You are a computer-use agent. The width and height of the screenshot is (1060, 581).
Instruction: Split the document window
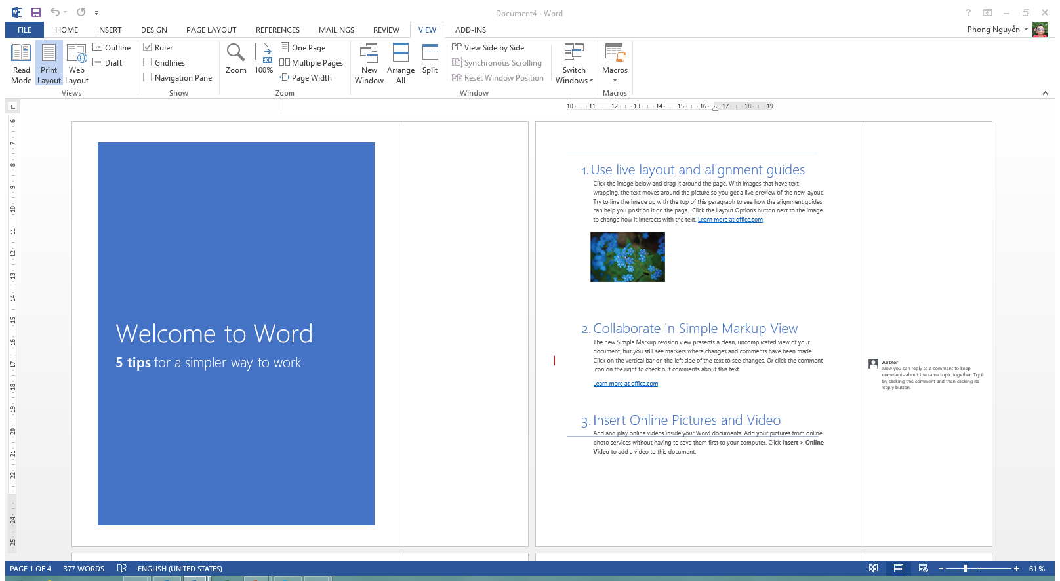coord(430,58)
